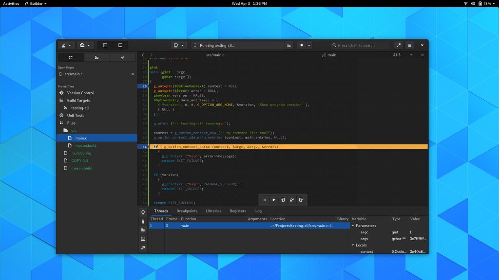499x280 pixels.
Task: Switch to the Threads tab
Action: click(x=161, y=211)
